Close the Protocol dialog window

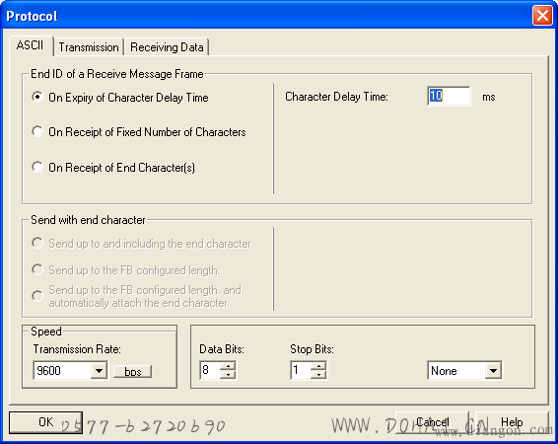542,16
